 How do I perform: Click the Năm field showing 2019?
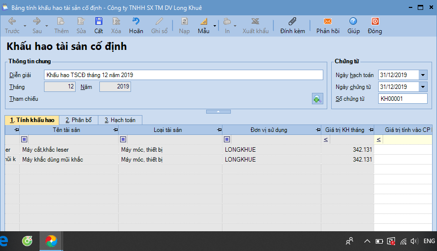pyautogui.click(x=115, y=86)
